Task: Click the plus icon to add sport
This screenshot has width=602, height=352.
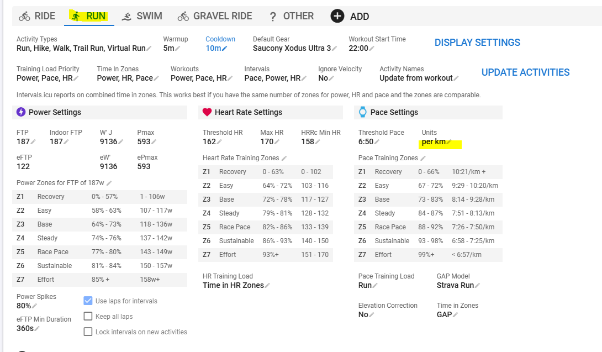Action: 337,16
